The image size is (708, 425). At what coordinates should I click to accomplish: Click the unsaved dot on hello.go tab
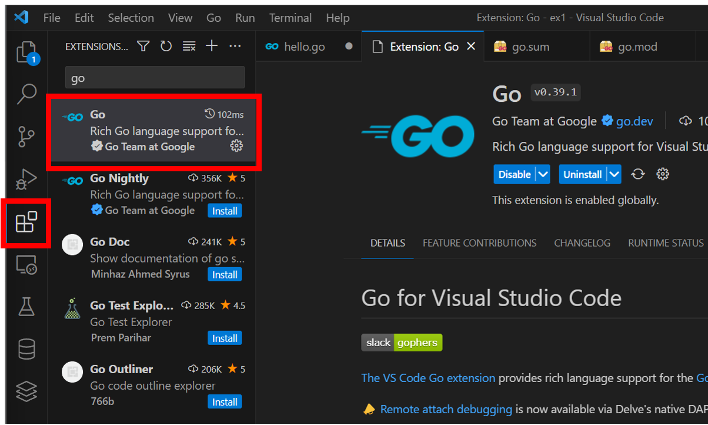[349, 47]
